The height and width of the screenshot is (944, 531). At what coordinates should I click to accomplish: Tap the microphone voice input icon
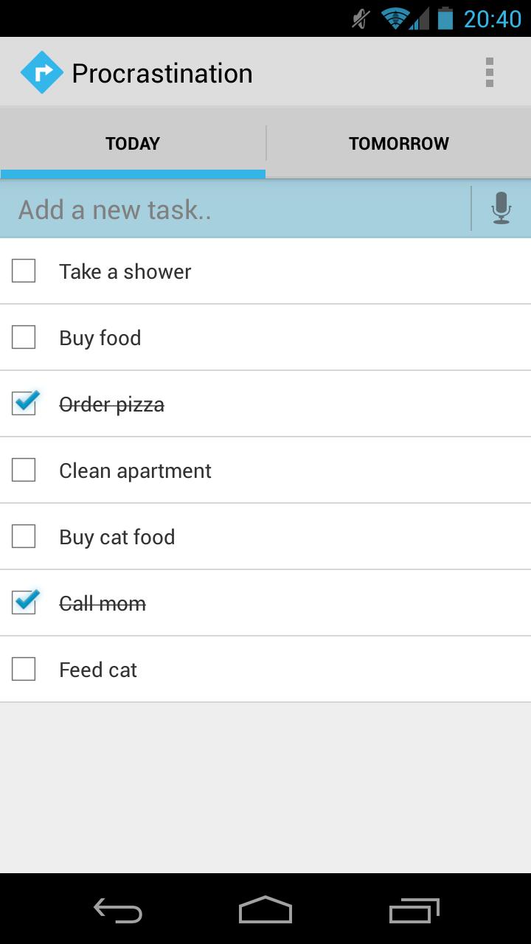point(501,208)
